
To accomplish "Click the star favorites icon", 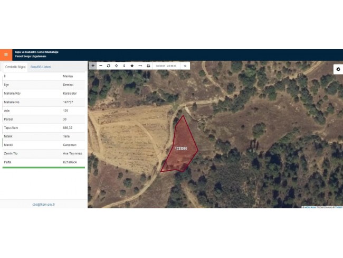I will (x=132, y=66).
